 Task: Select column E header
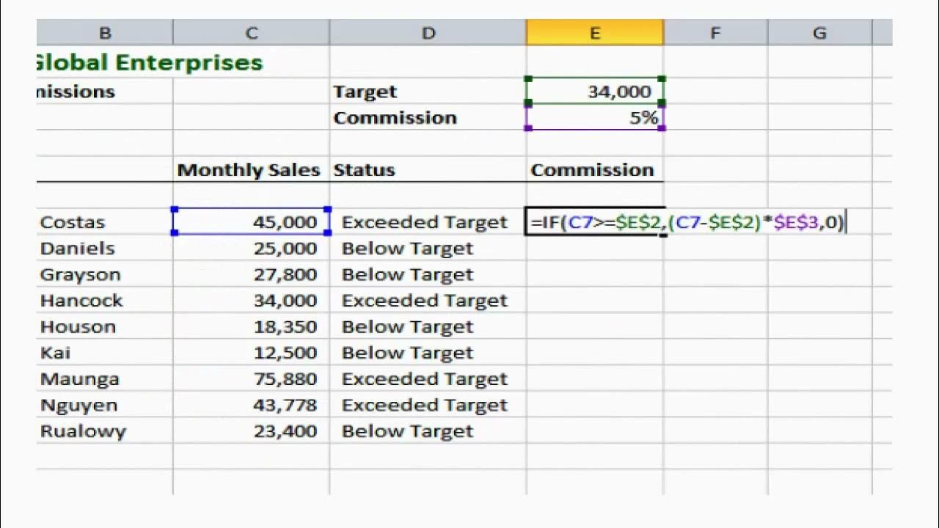[595, 33]
